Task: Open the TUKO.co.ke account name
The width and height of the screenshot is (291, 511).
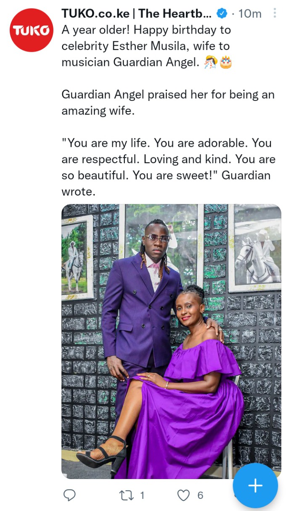Action: [137, 14]
